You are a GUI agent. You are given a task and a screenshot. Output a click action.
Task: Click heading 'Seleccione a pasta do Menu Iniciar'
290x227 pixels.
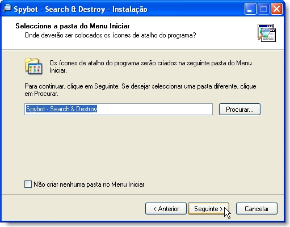[73, 26]
